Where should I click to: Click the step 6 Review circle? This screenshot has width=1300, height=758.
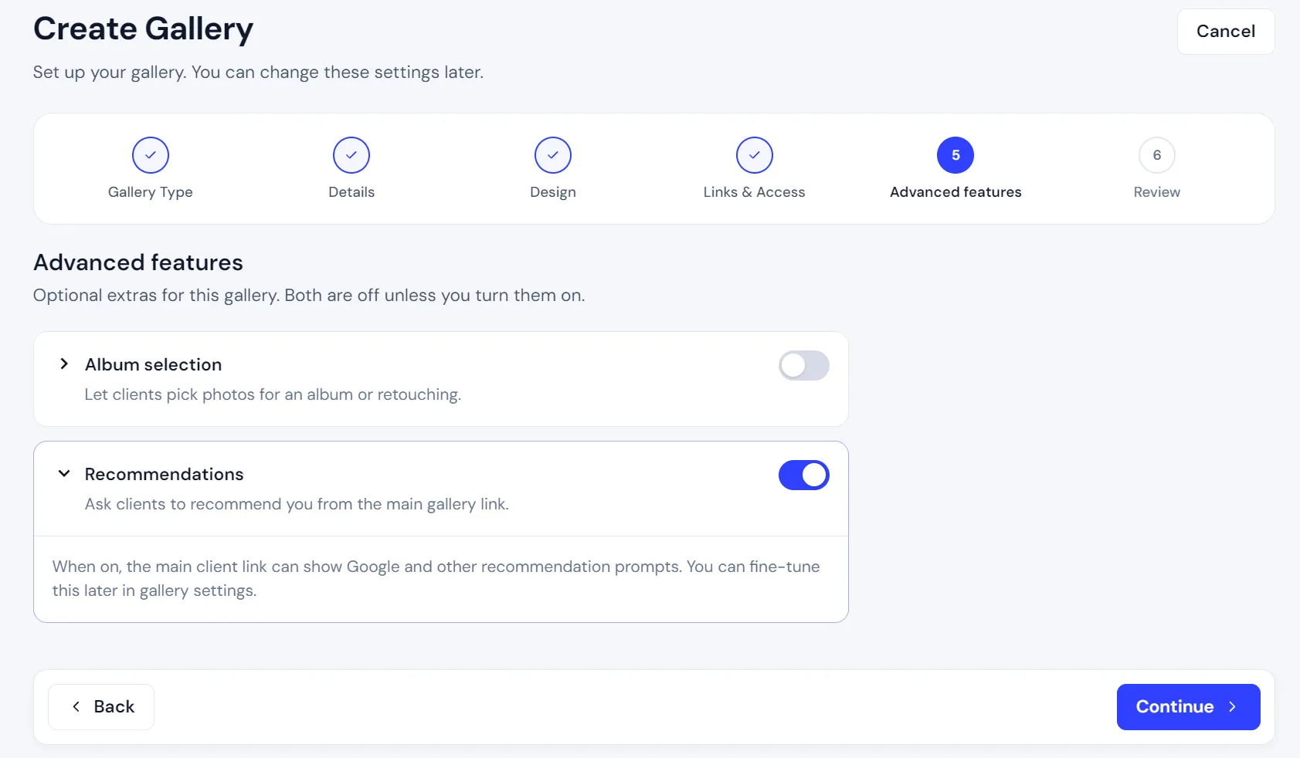1157,155
